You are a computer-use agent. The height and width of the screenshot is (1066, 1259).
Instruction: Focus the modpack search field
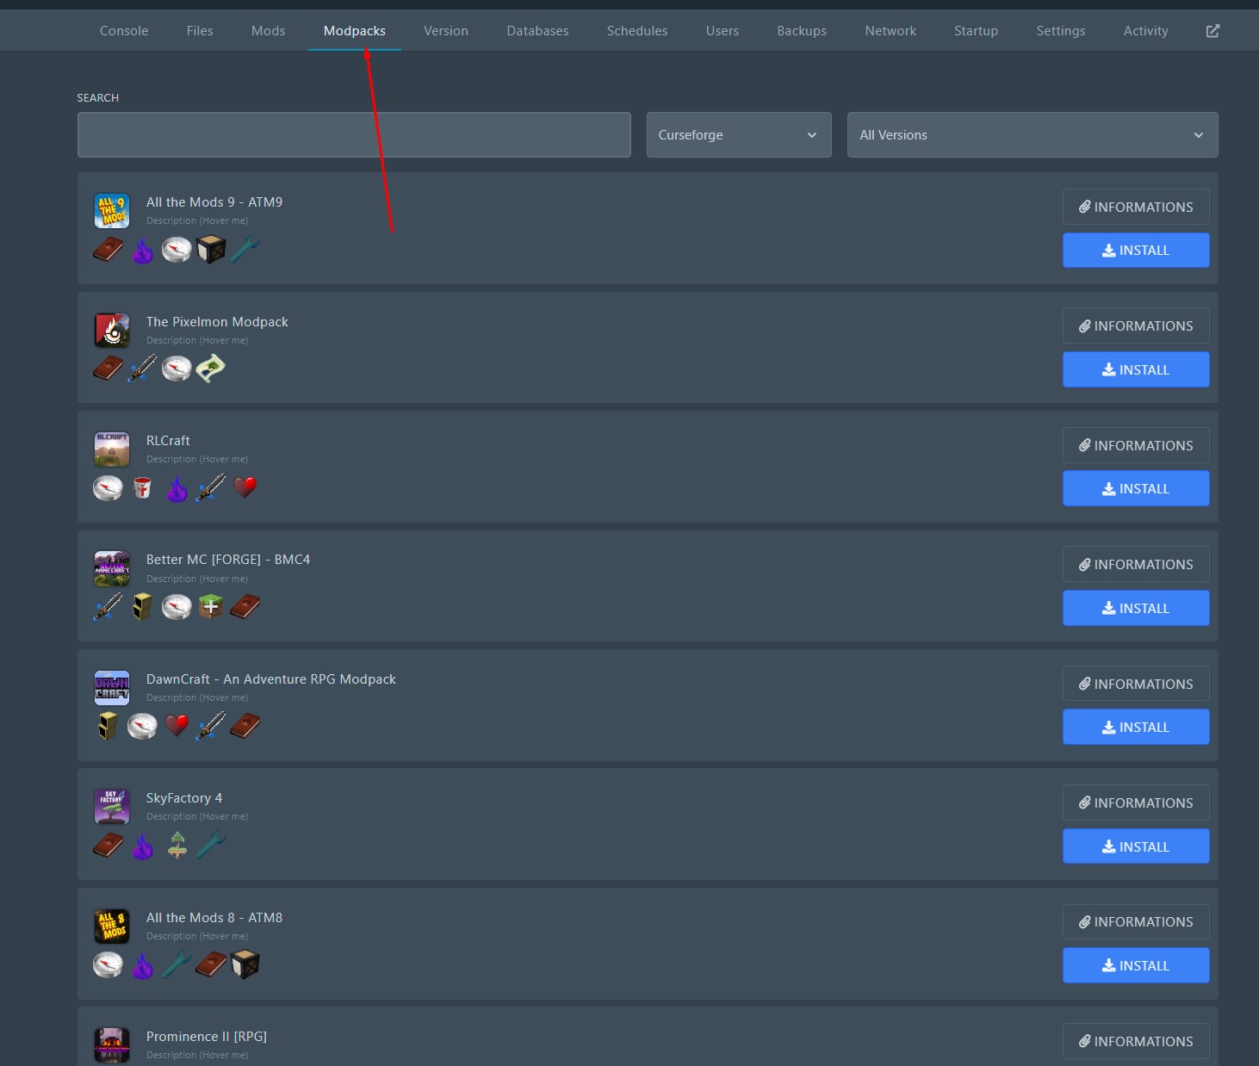pyautogui.click(x=354, y=134)
